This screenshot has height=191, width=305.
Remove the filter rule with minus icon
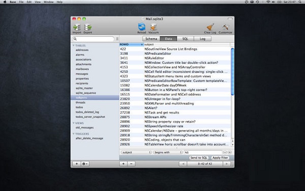pos(225,152)
